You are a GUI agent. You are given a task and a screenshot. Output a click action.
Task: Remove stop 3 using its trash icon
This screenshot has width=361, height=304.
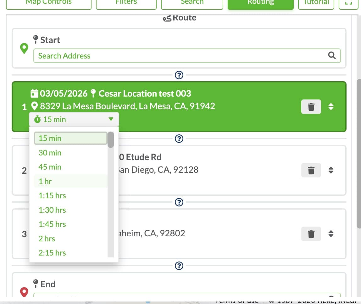point(311,234)
